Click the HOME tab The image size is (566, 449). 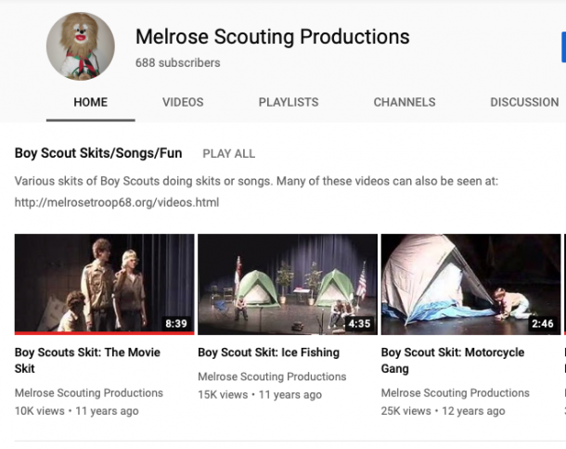pyautogui.click(x=91, y=102)
